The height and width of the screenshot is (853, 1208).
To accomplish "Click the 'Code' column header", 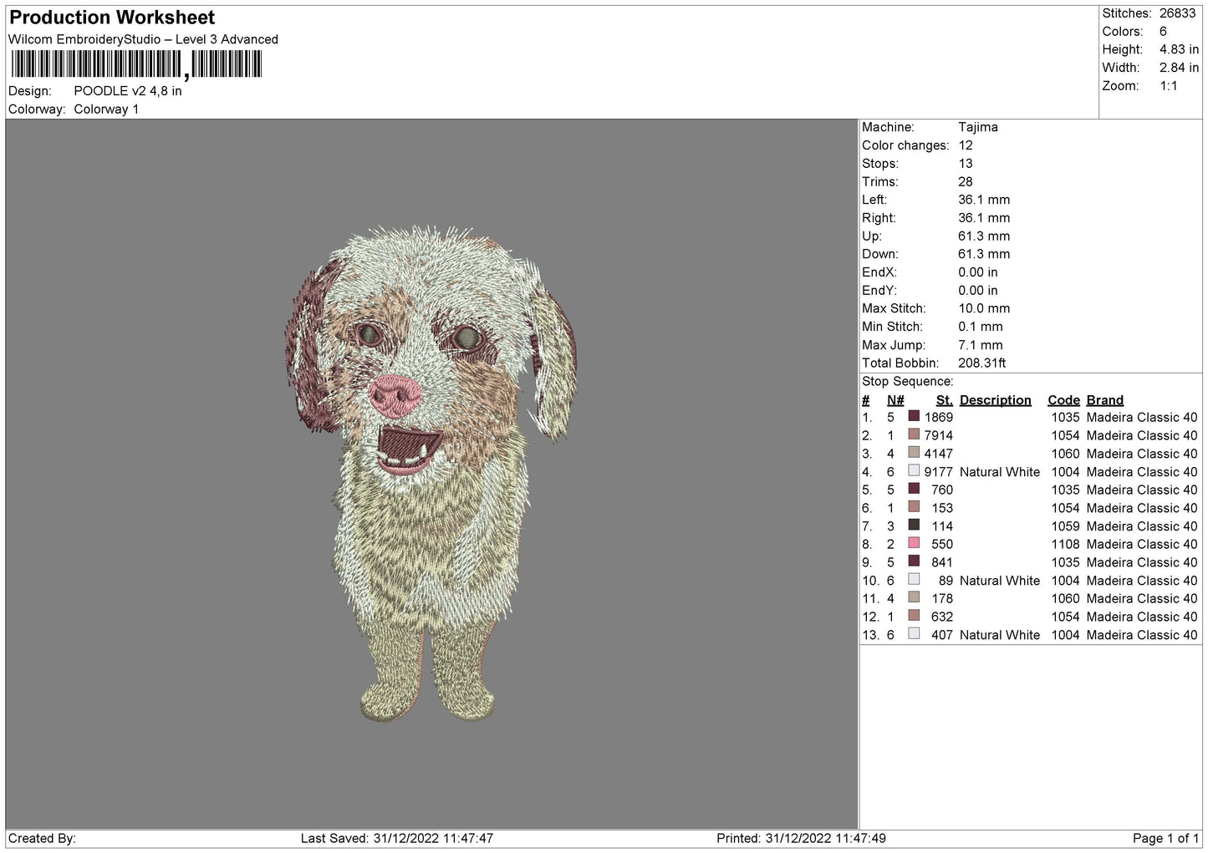I will 1064,400.
